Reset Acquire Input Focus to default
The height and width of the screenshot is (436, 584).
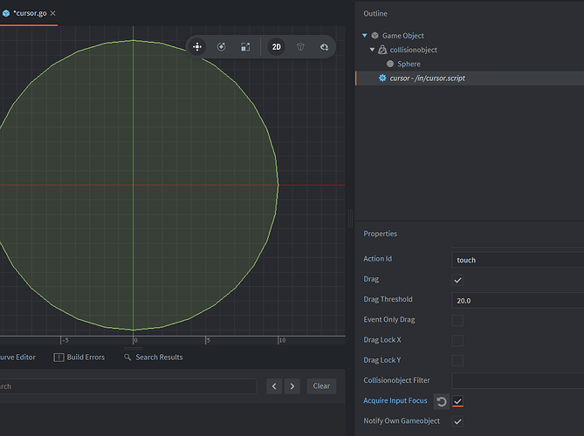[442, 401]
